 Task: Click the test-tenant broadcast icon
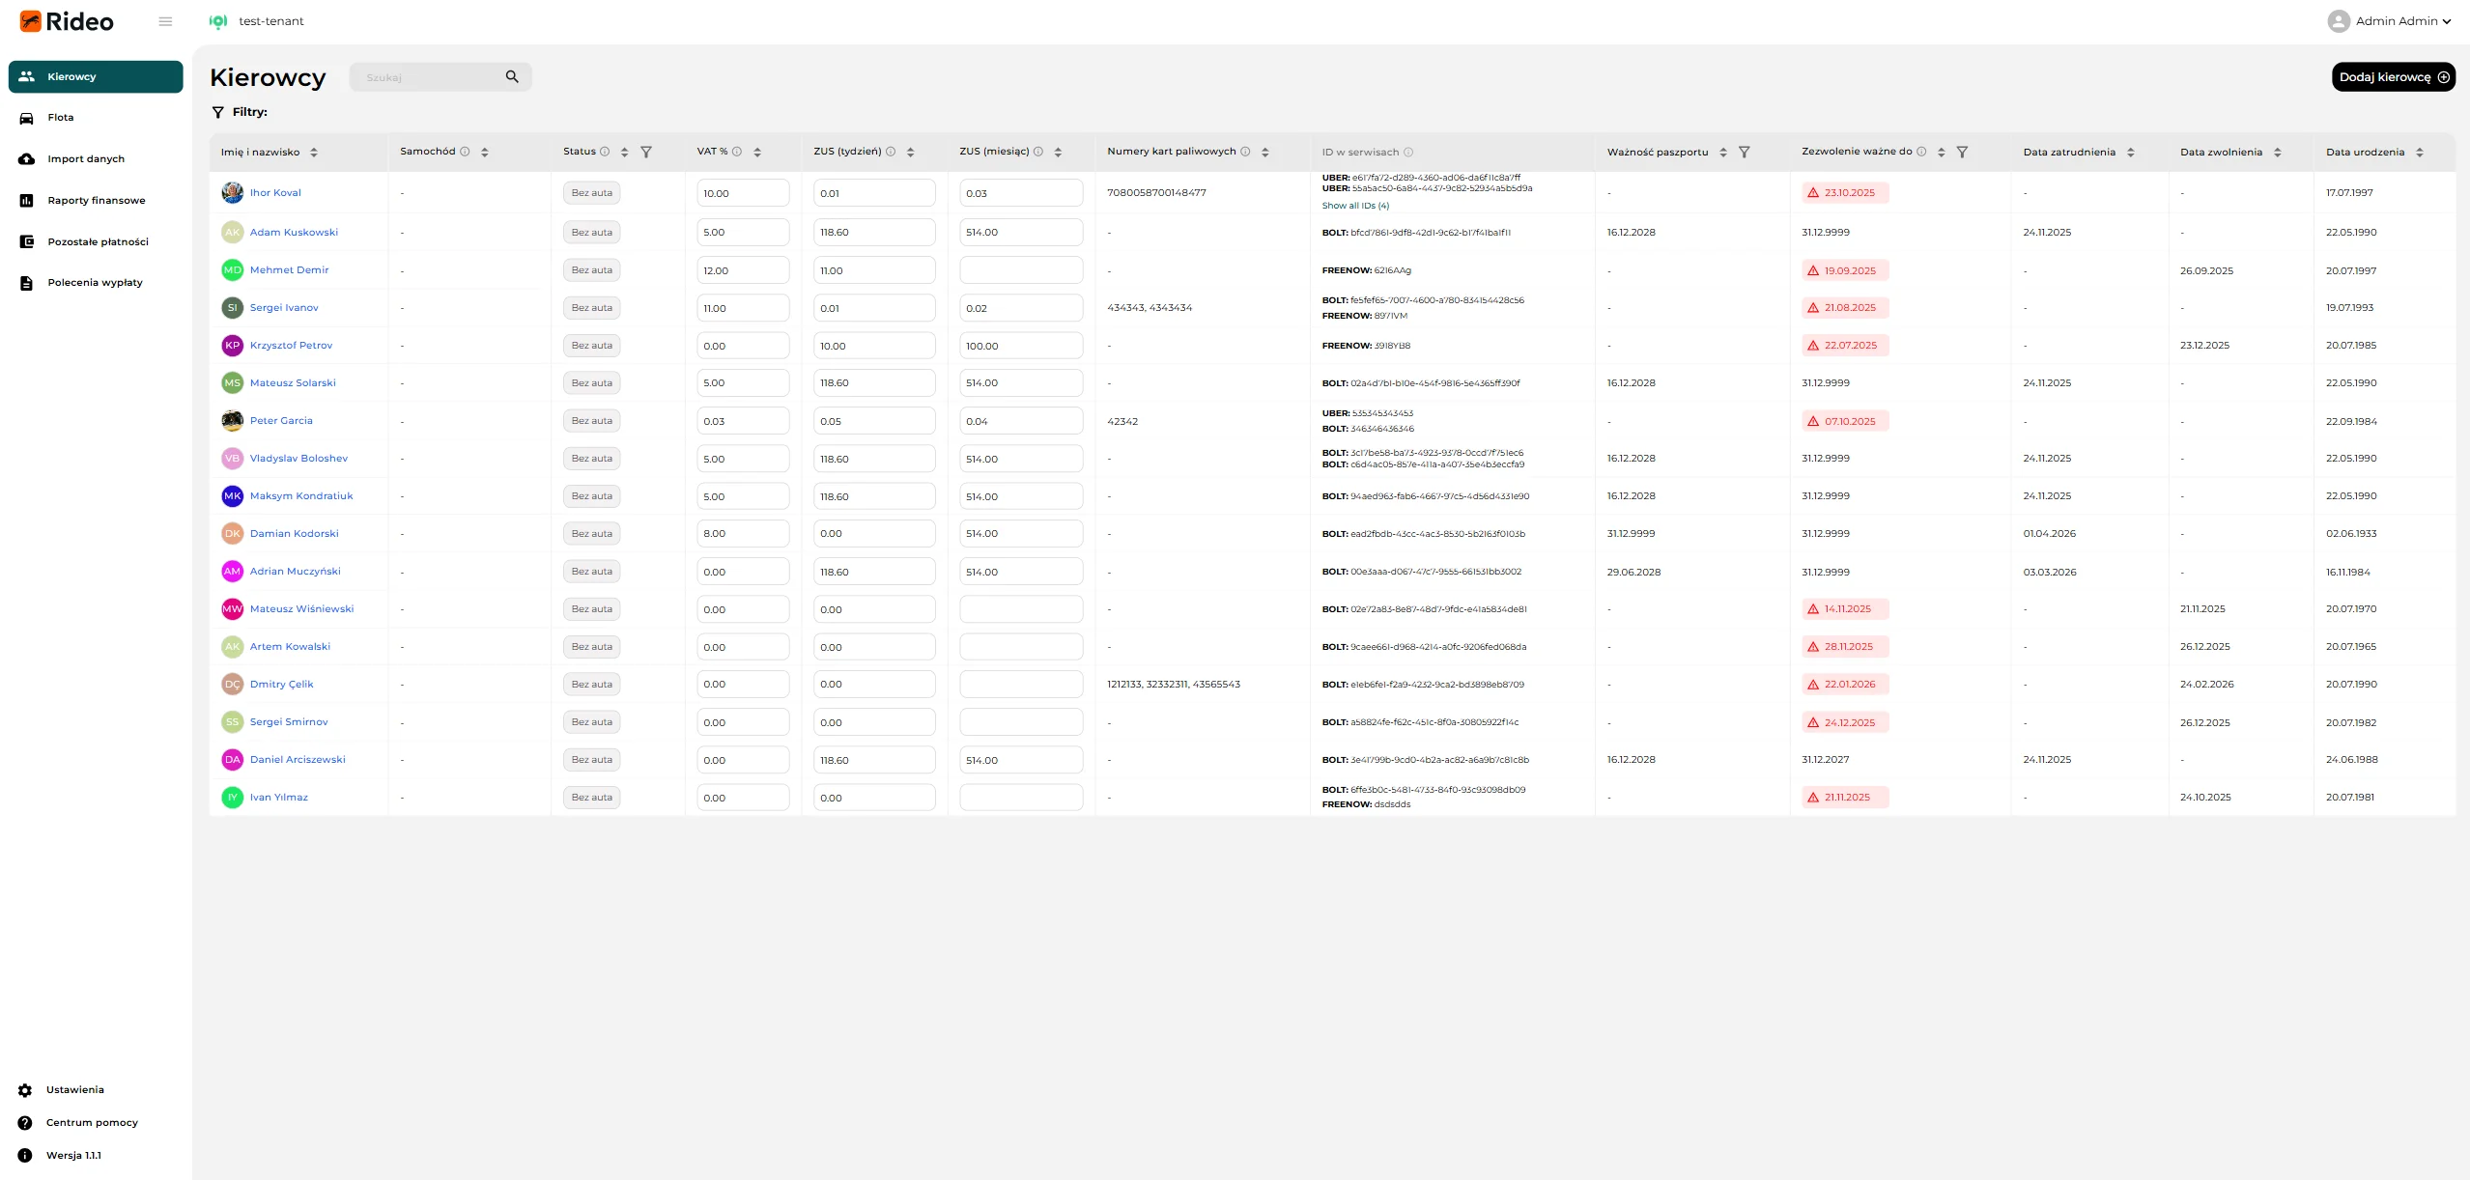click(x=218, y=21)
